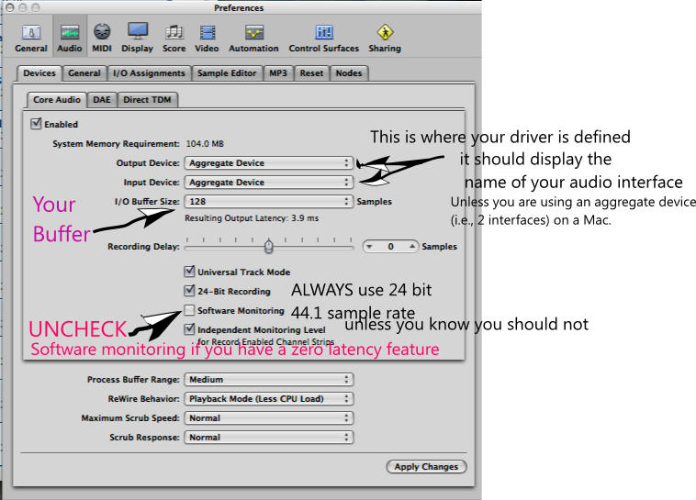Screen dimensions: 696x500
Task: Increase Recording Delay with the up arrow
Action: click(x=412, y=246)
